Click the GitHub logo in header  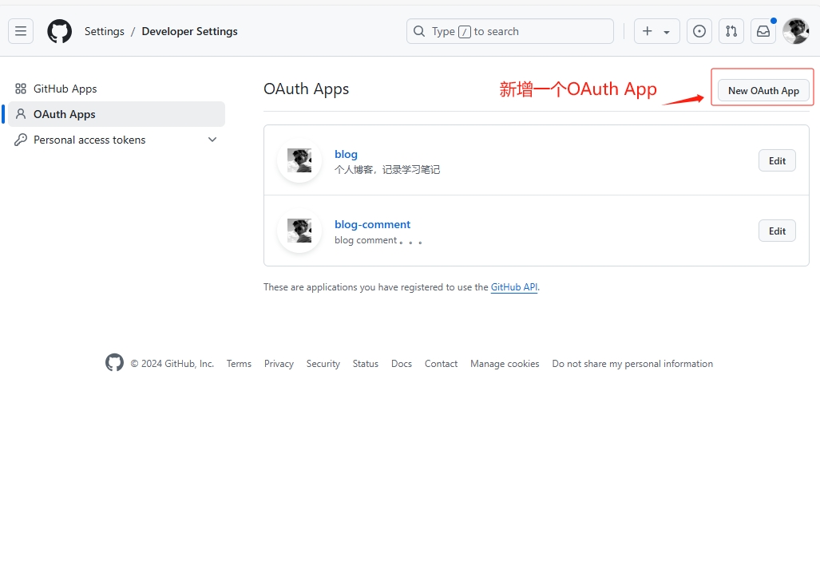[59, 31]
